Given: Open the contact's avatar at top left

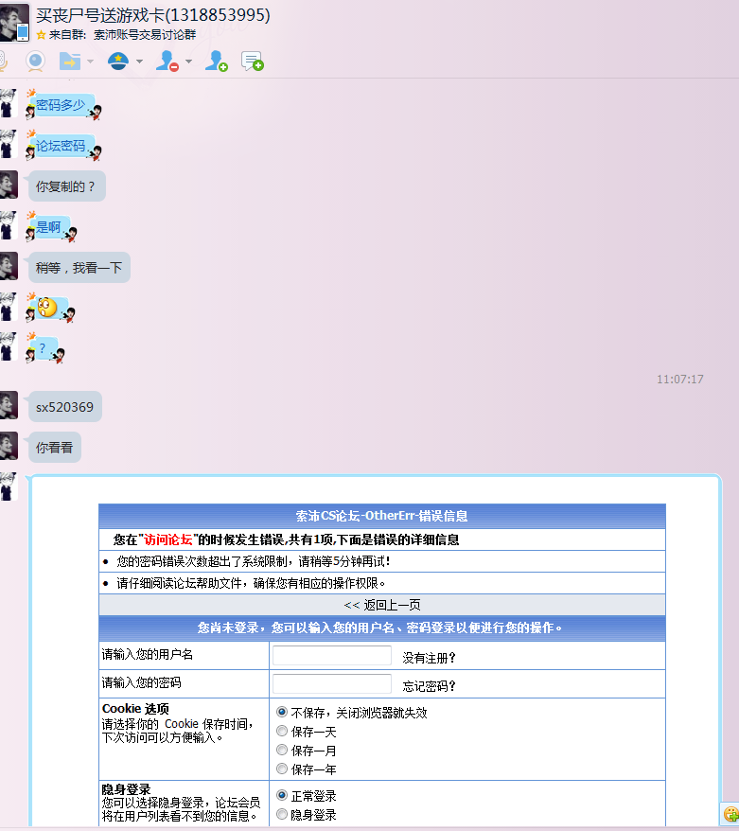Looking at the screenshot, I should pos(14,23).
